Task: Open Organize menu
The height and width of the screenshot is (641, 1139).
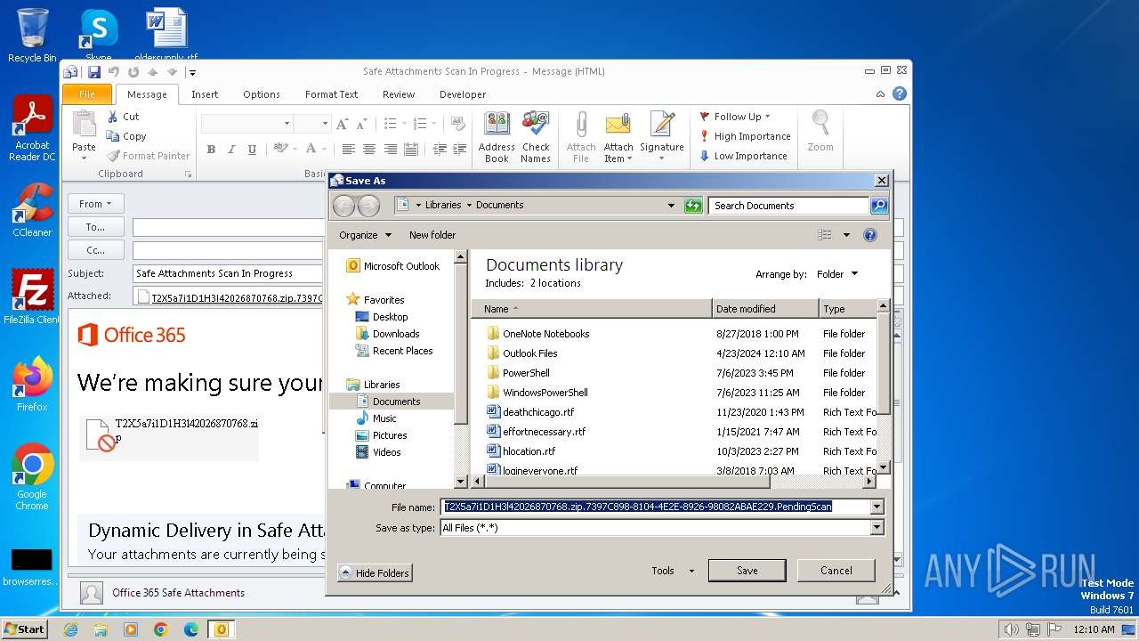Action: pyautogui.click(x=365, y=235)
